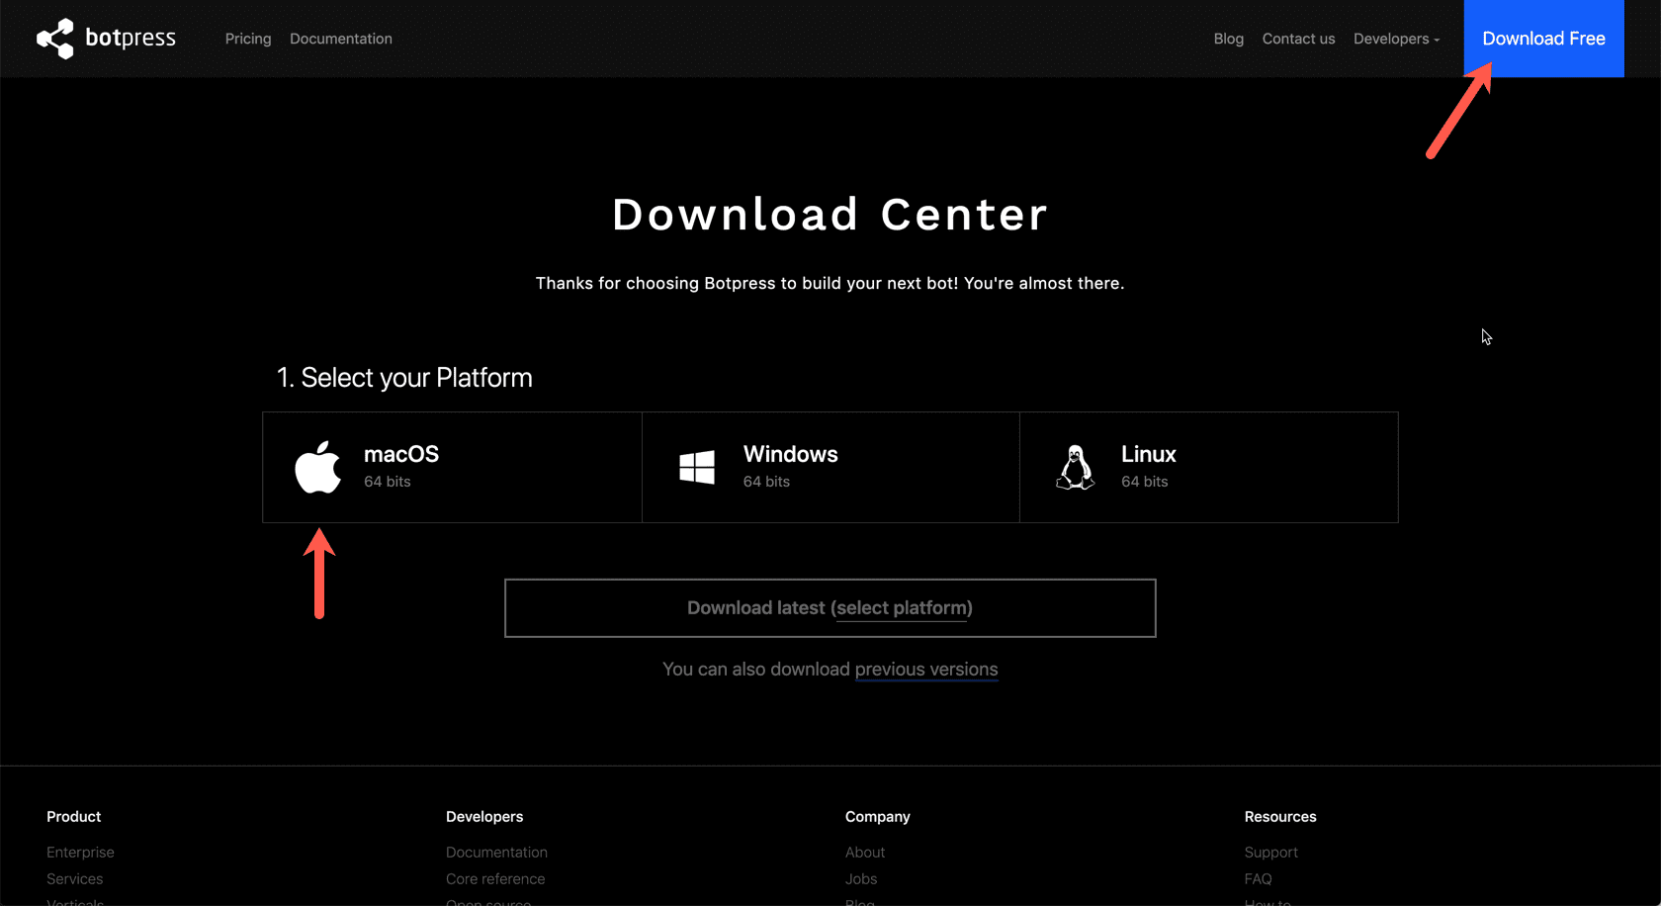
Task: Click the Apple macOS icon
Action: click(318, 467)
